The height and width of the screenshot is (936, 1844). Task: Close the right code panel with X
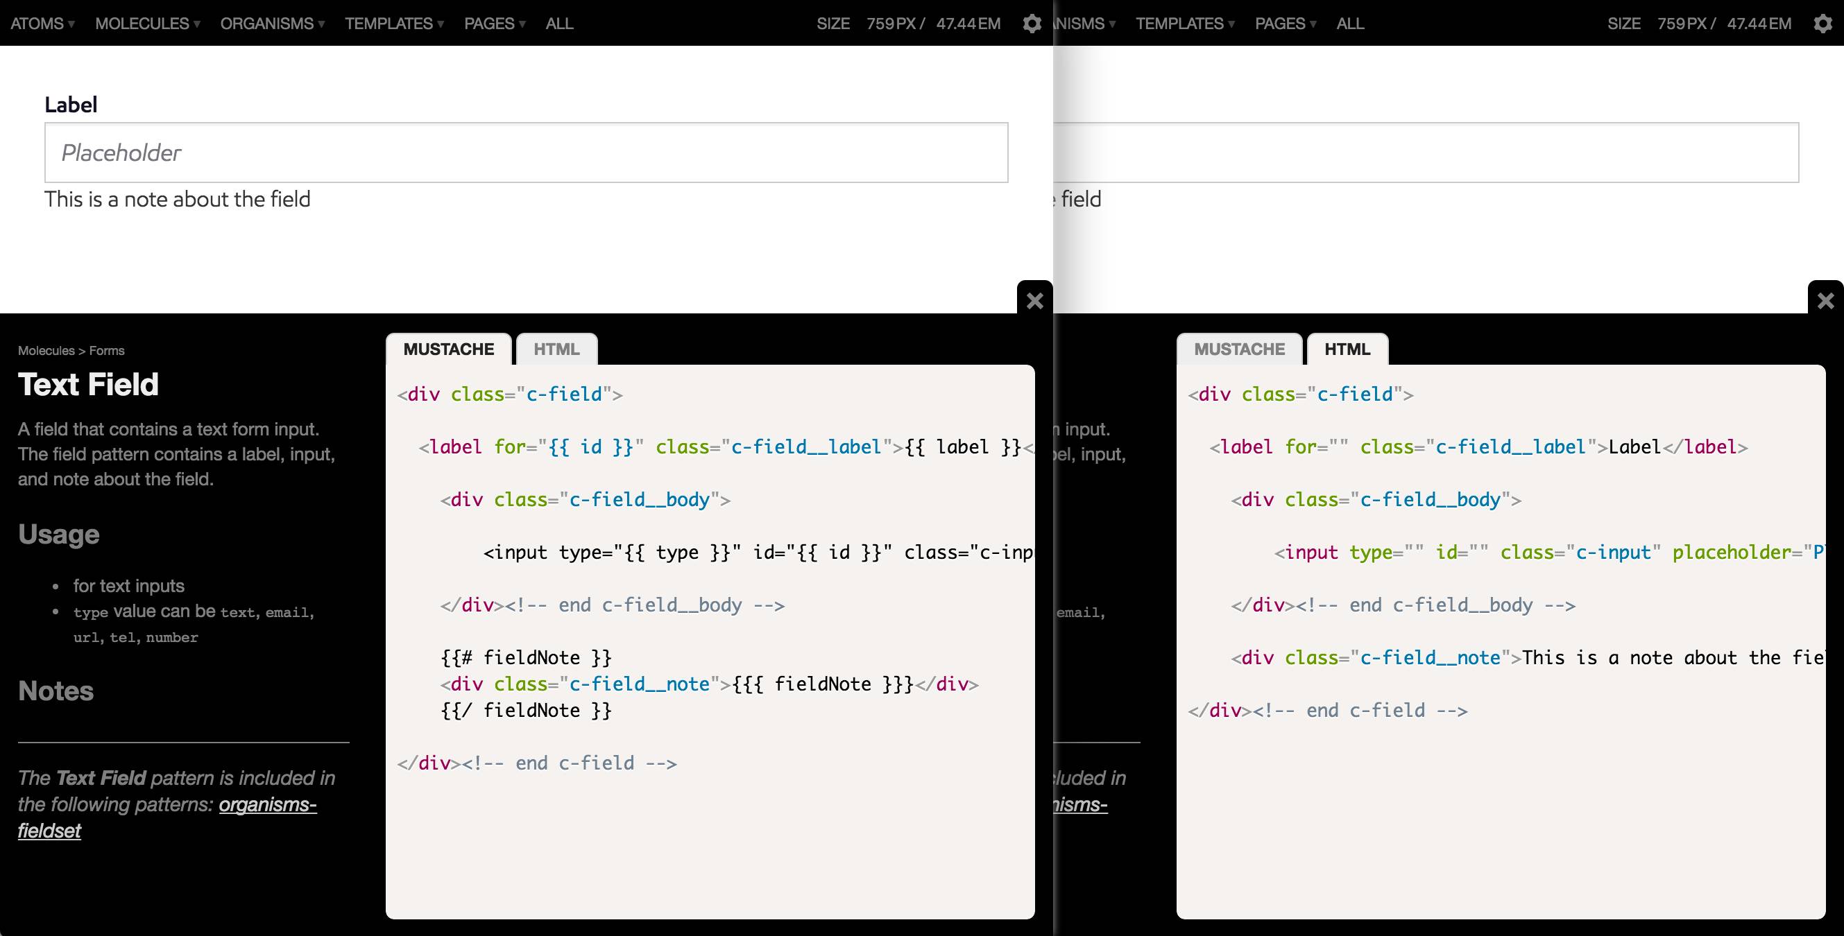click(1825, 300)
